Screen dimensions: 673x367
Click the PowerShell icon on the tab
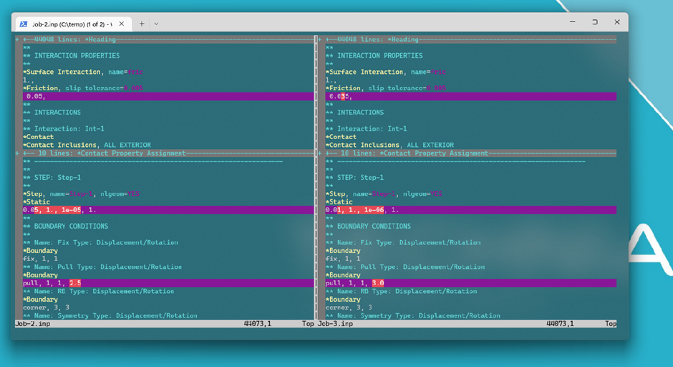(x=23, y=23)
